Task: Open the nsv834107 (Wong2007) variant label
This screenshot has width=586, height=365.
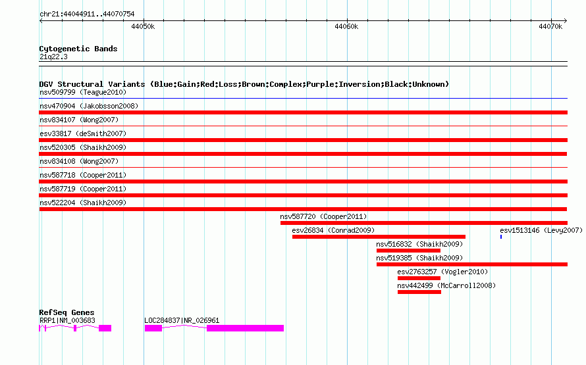Action: tap(79, 120)
